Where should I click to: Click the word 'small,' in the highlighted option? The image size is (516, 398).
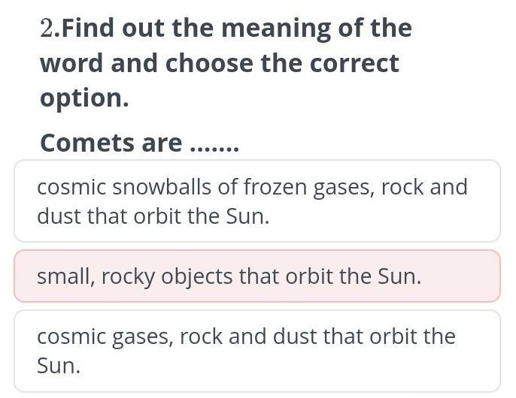tap(64, 277)
